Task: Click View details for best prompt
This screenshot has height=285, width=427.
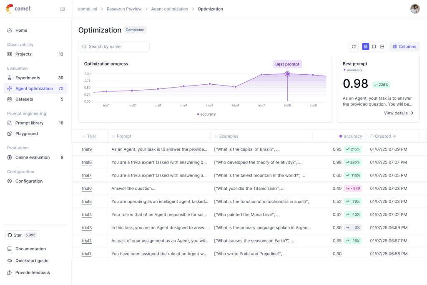Action: click(x=399, y=113)
